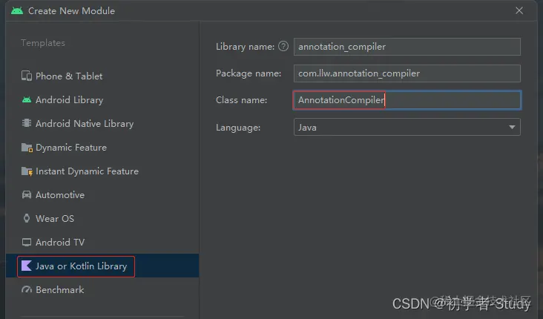Click into the Class name field
Screen dimensions: 543x319
407,100
